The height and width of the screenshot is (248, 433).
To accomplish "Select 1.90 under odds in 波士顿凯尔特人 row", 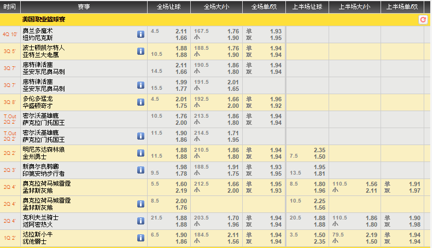I will (x=233, y=55).
